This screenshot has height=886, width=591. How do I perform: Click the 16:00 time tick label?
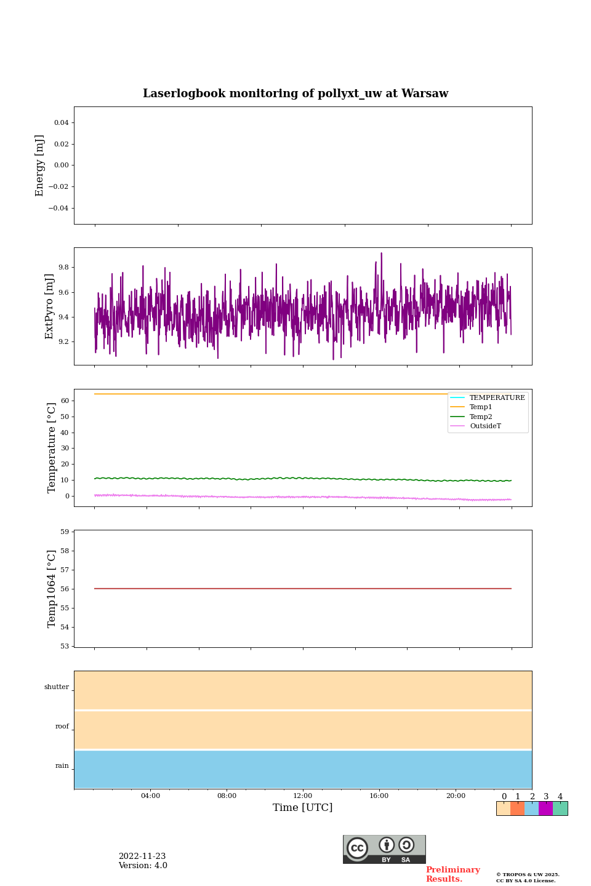coord(379,796)
